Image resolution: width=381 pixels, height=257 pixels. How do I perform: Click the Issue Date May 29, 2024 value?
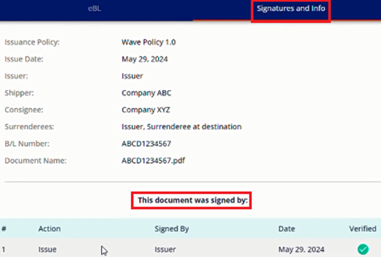point(145,59)
